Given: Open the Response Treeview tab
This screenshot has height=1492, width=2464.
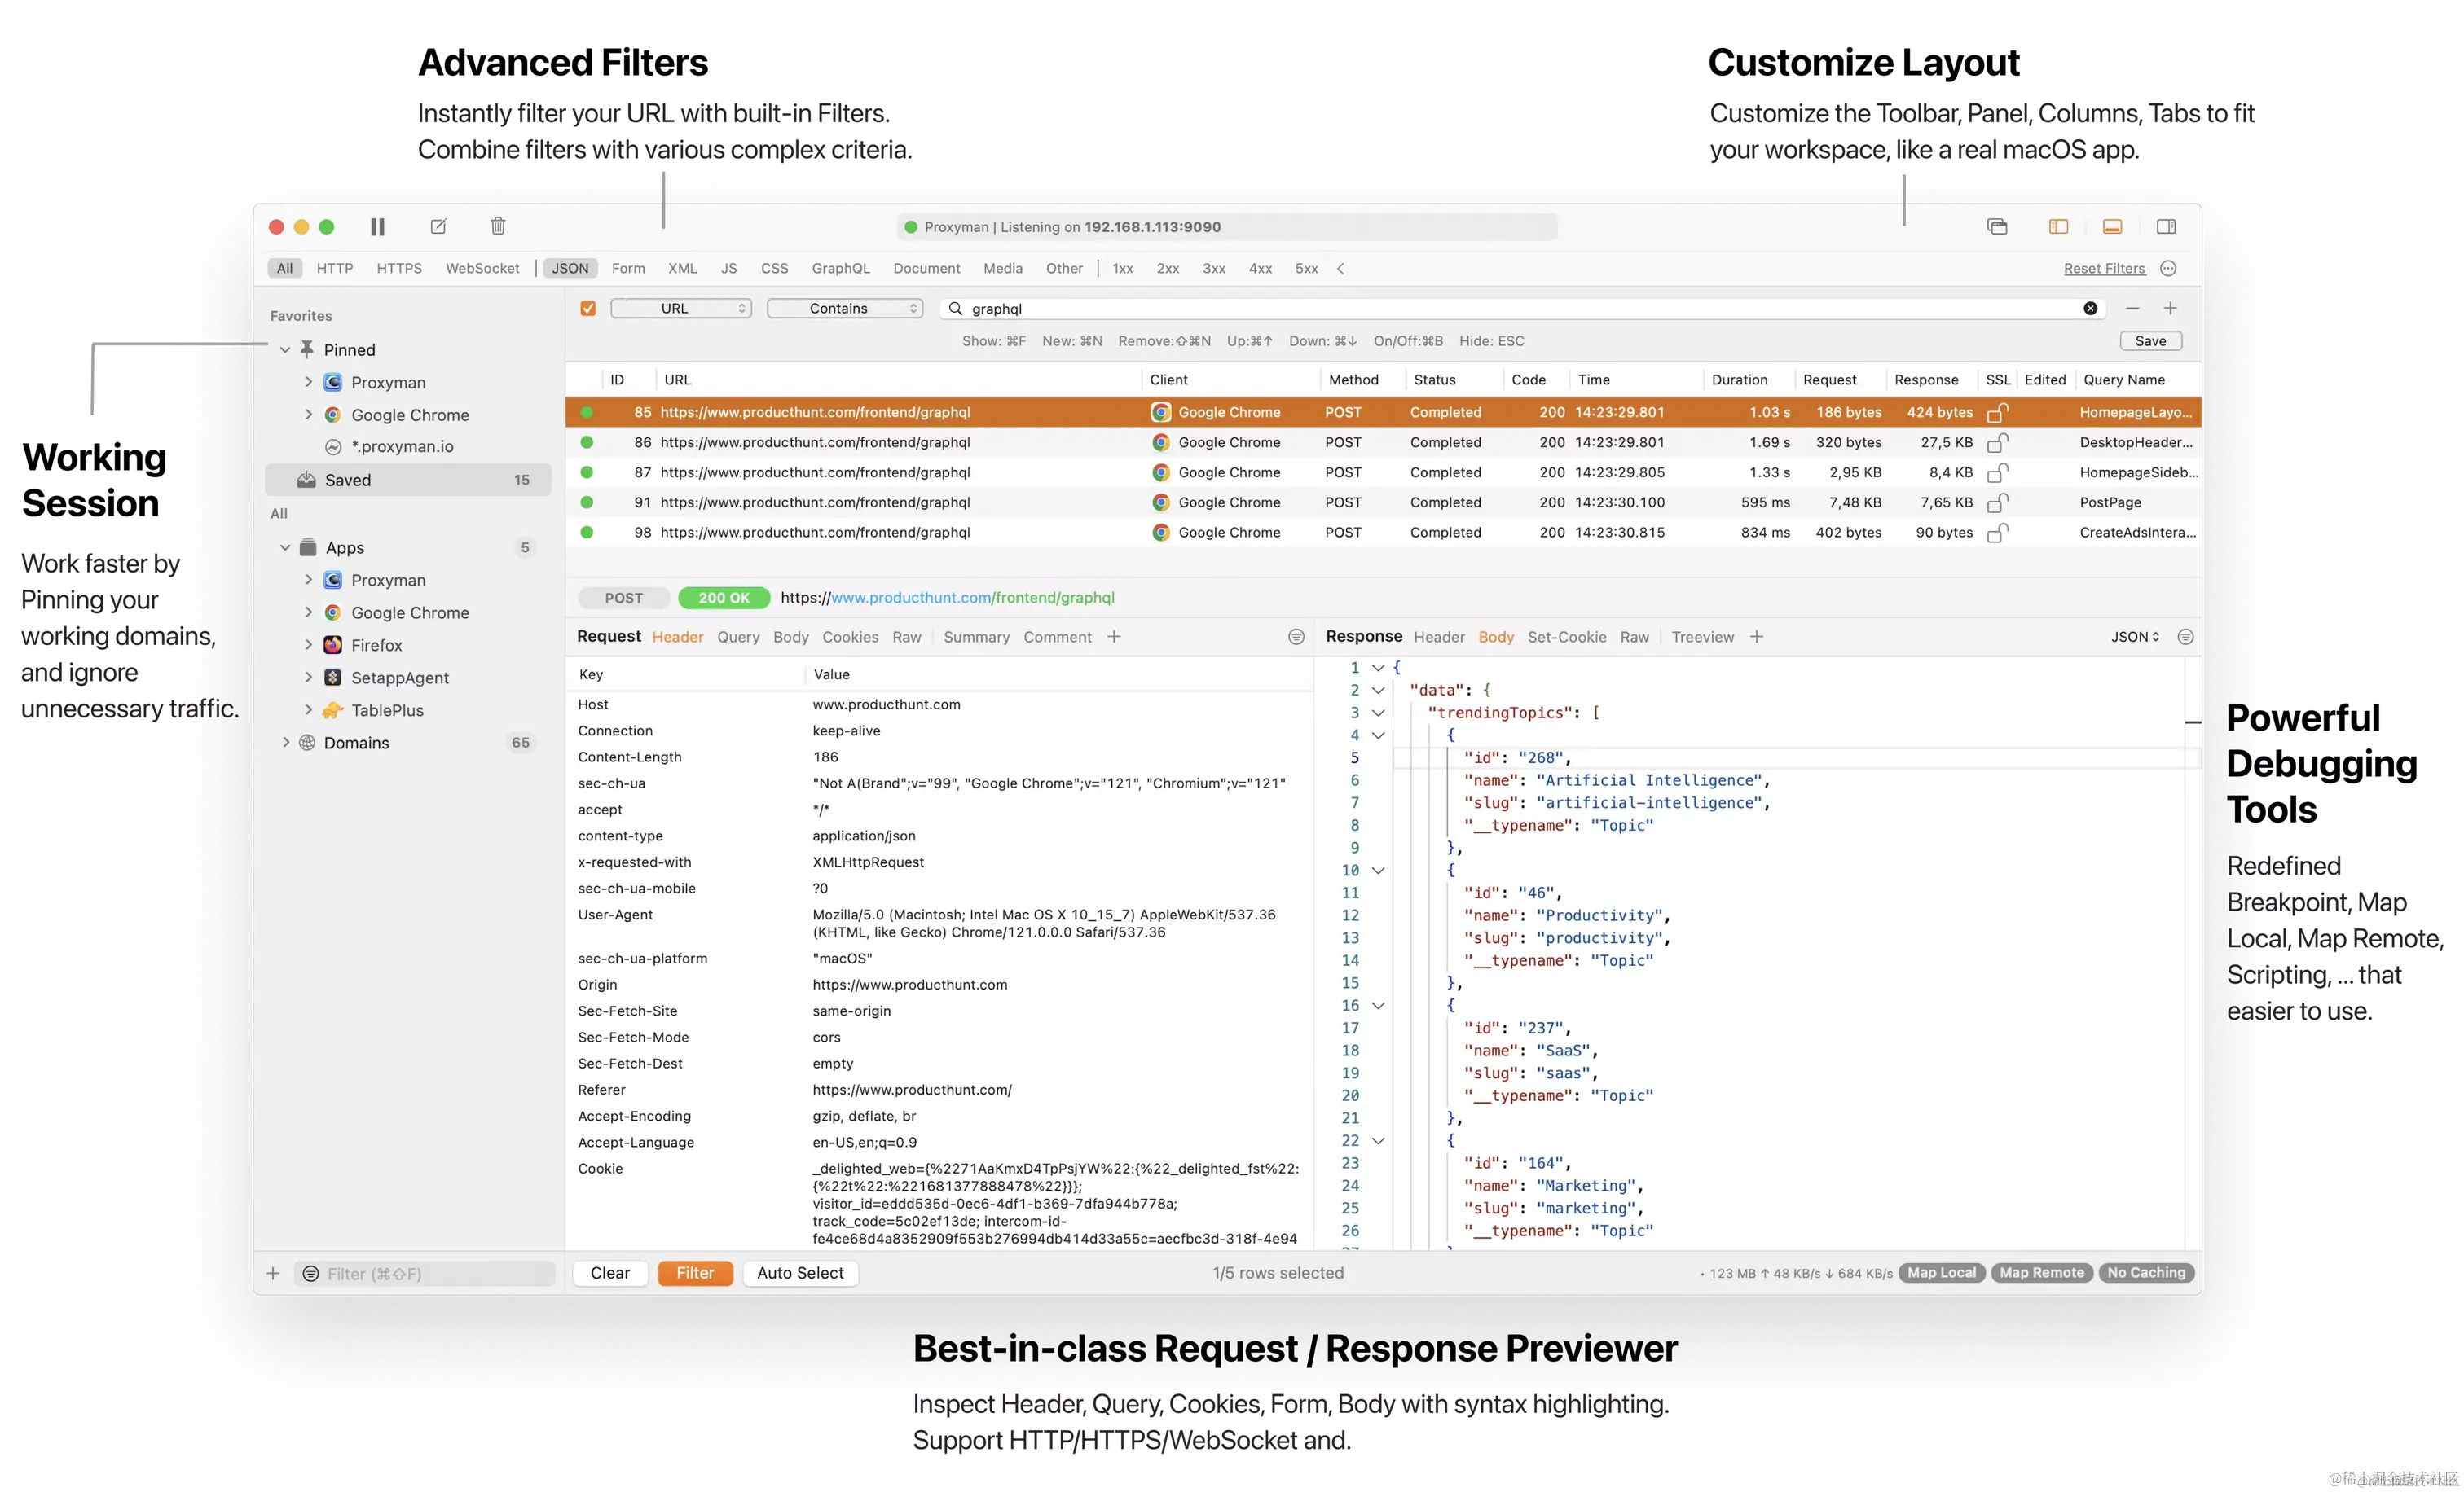Looking at the screenshot, I should [x=1702, y=638].
